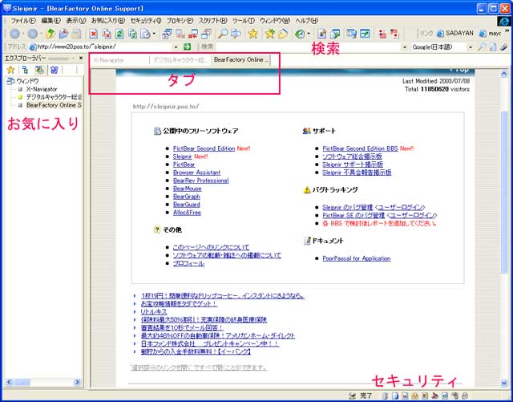This screenshot has width=513, height=402.
Task: Select the BearFactory Online tab
Action: [240, 60]
